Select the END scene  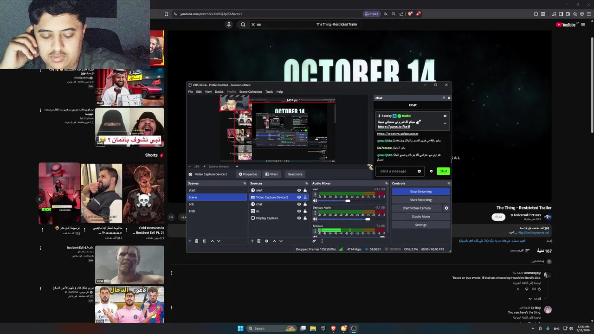coord(217,211)
